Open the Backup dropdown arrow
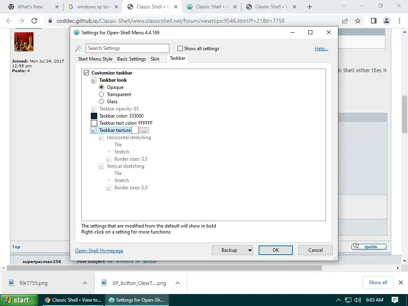The width and height of the screenshot is (408, 306). [x=249, y=250]
